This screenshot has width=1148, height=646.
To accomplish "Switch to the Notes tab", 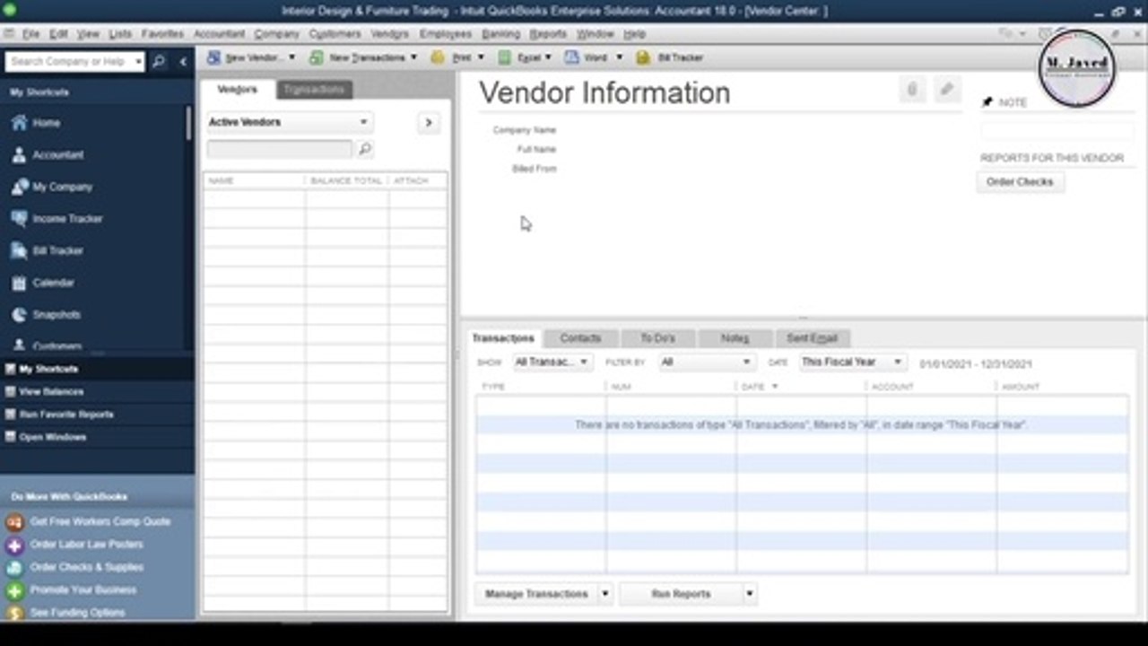I will (x=735, y=338).
